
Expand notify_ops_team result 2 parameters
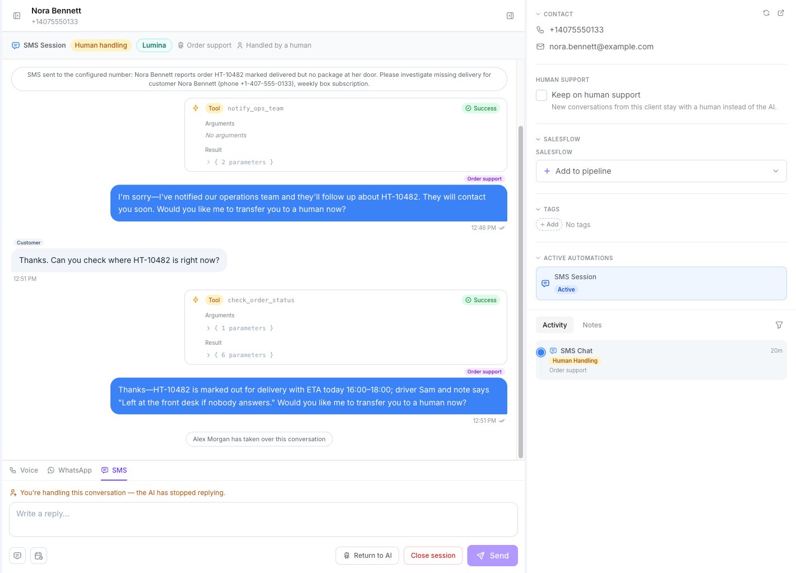point(239,162)
